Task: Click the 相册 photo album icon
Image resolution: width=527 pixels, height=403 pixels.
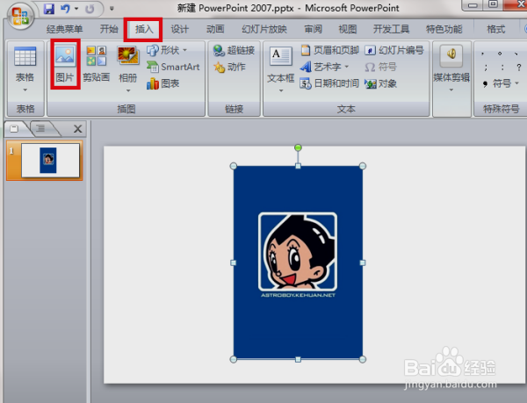Action: 128,55
